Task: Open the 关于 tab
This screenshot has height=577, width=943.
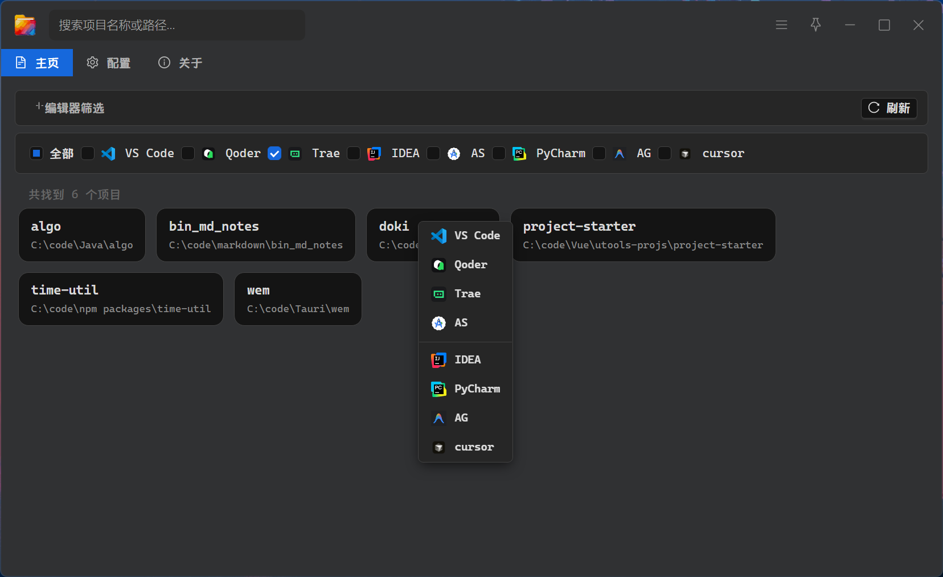Action: pyautogui.click(x=180, y=63)
